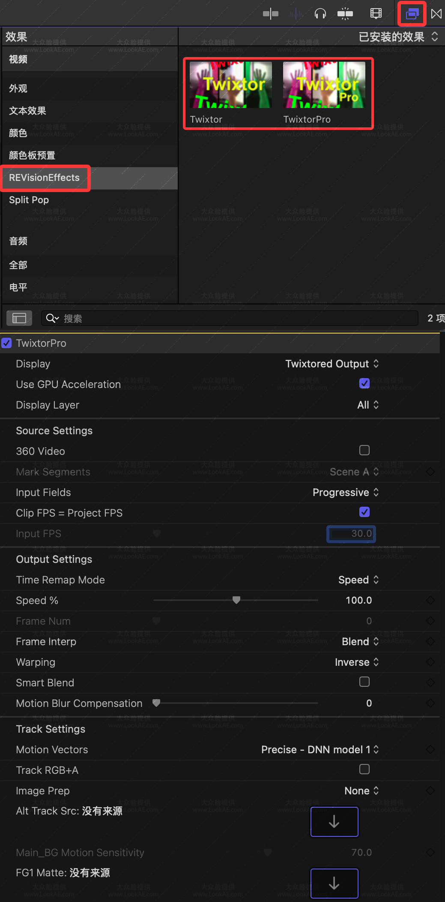Select the 颜色 effects category

tap(89, 133)
